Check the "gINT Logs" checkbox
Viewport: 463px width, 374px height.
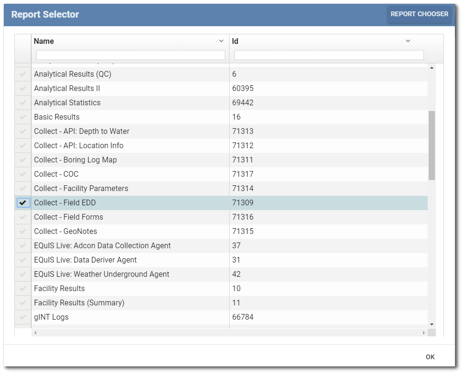pyautogui.click(x=22, y=317)
